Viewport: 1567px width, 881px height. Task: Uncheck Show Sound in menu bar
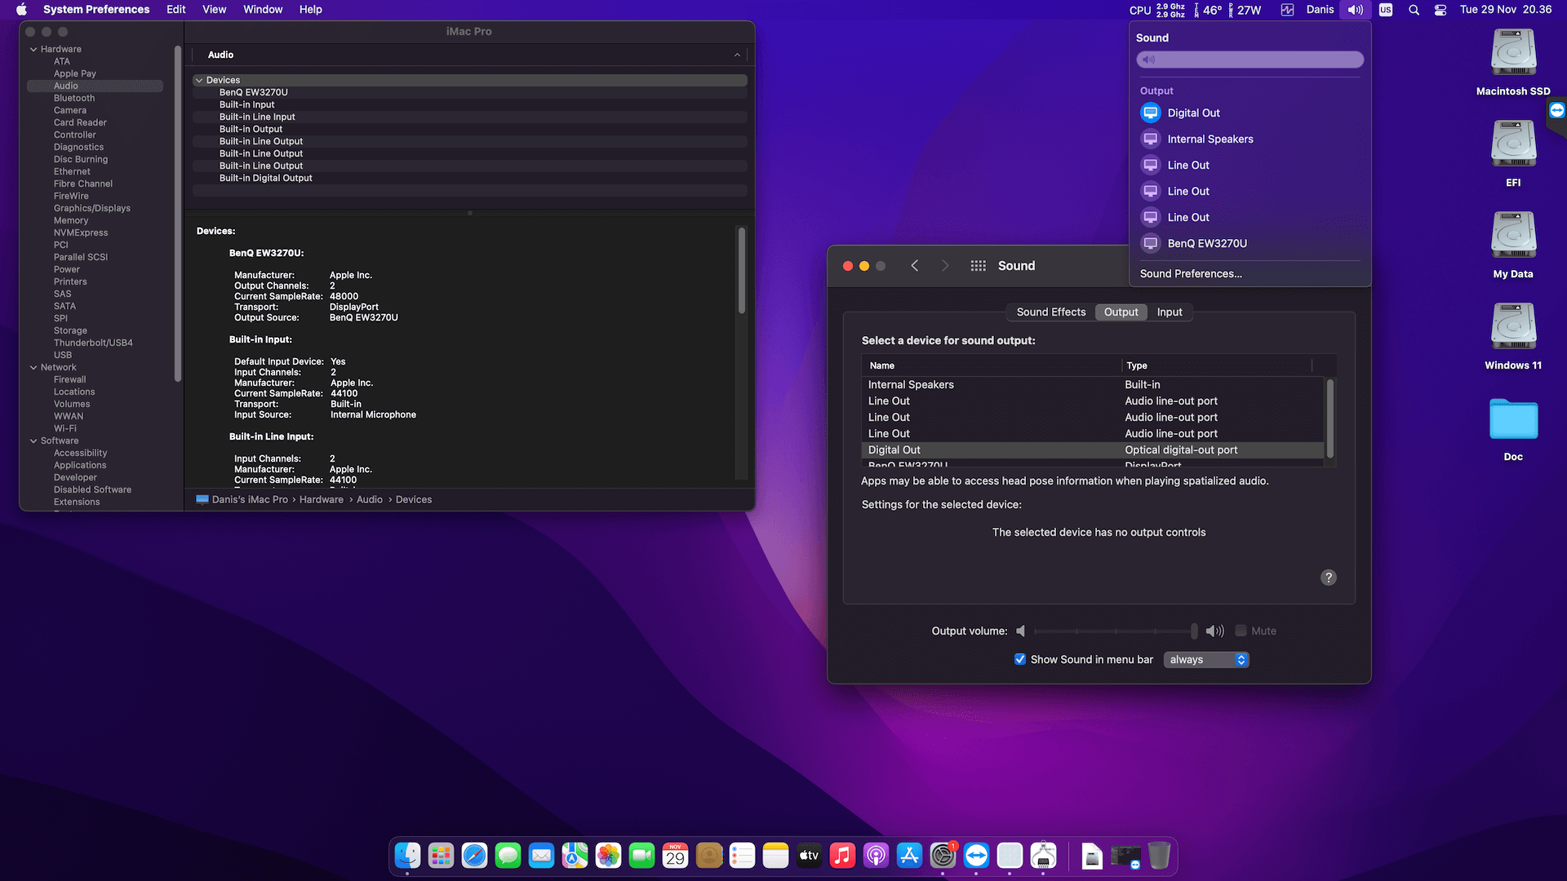[x=1020, y=659]
